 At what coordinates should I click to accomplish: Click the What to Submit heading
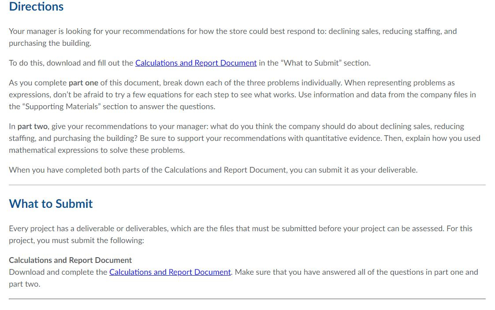51,204
